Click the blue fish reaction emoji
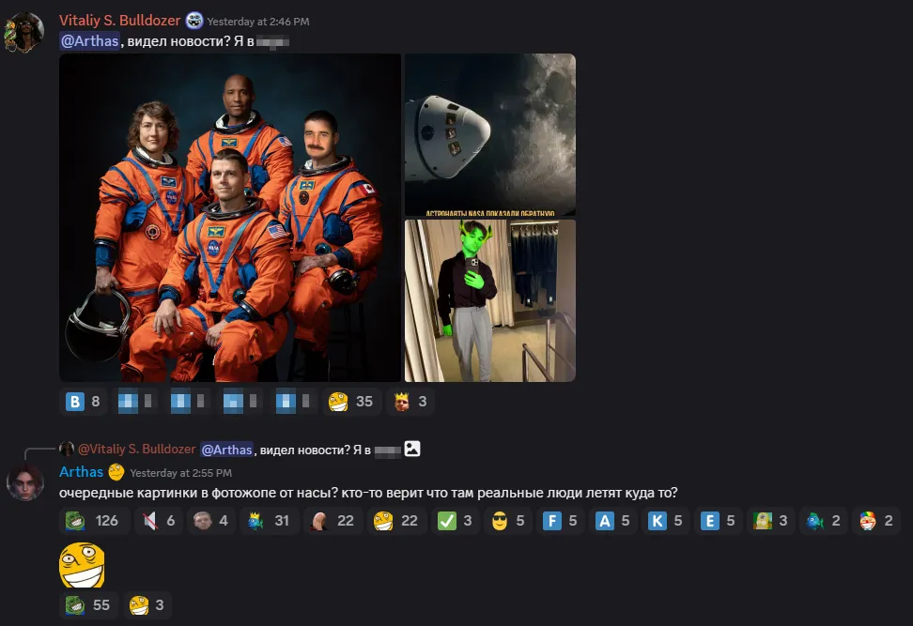913x626 pixels. click(813, 519)
